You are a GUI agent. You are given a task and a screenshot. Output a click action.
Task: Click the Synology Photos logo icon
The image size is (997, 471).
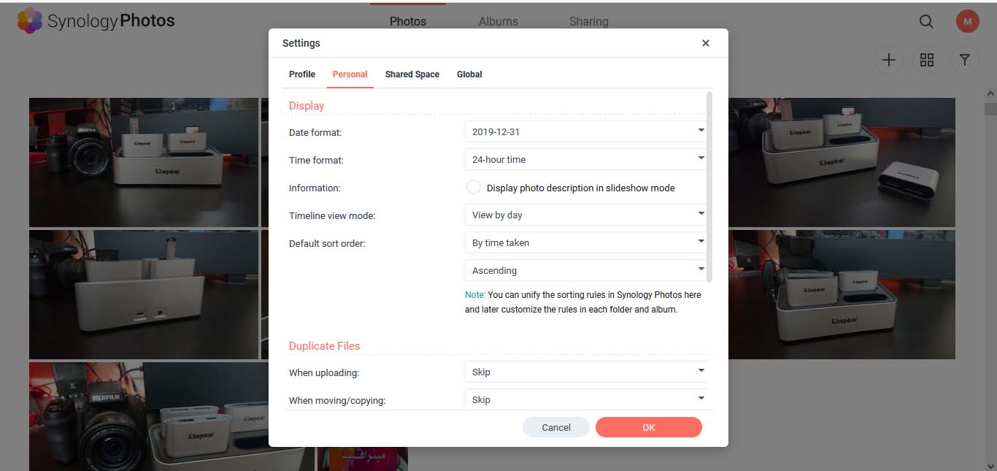click(x=30, y=20)
